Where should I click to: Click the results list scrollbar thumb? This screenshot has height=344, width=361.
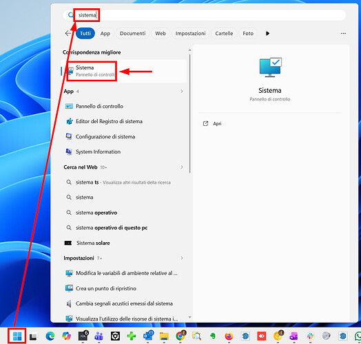coord(190,114)
